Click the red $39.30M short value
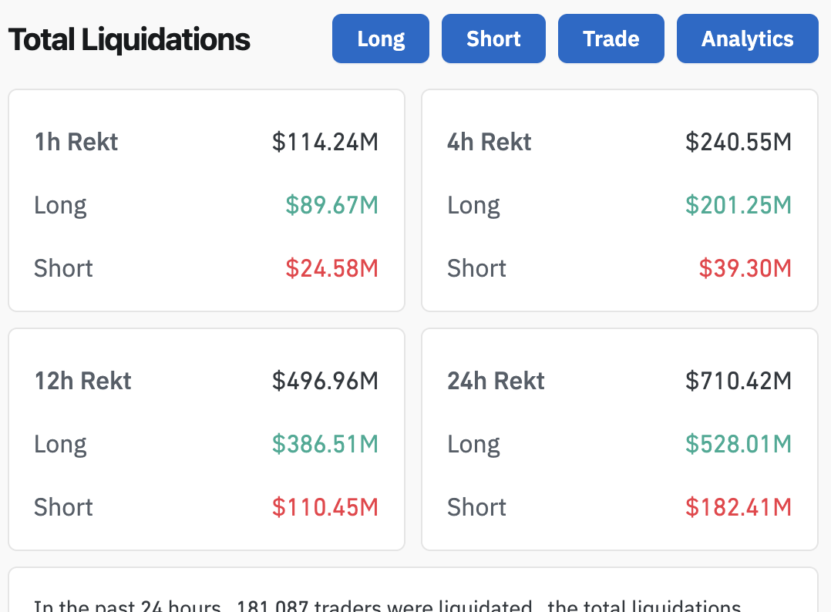 [x=745, y=268]
